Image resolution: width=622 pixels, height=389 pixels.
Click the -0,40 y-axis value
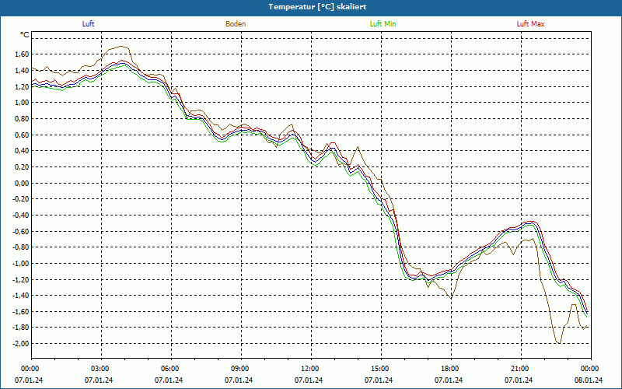[x=22, y=216]
